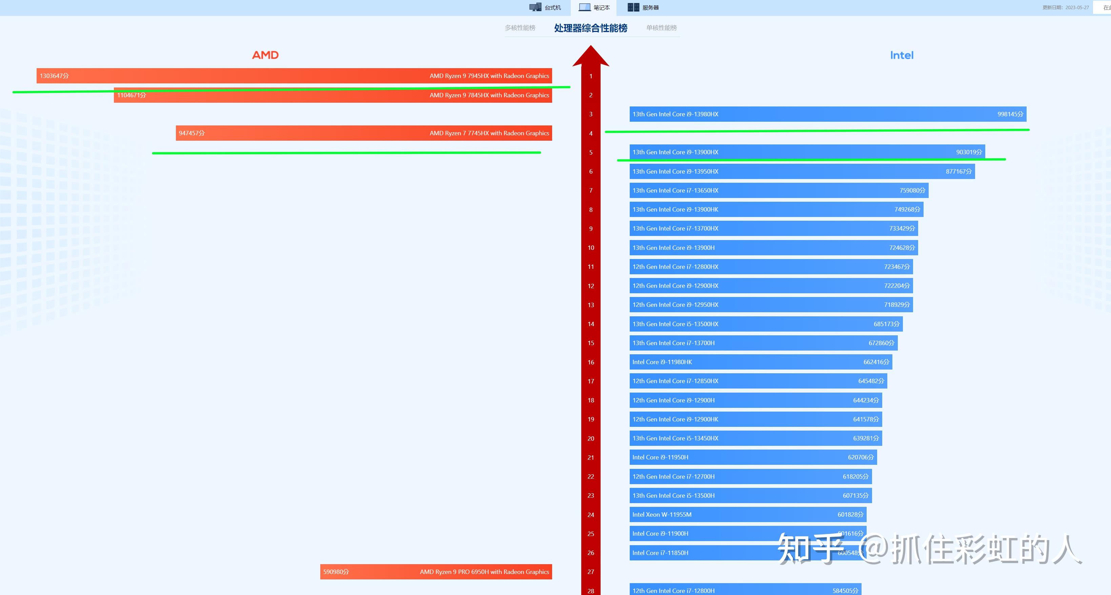Viewport: 1111px width, 595px height.
Task: Select the Intel Core i9-12950HX bar
Action: (x=771, y=305)
